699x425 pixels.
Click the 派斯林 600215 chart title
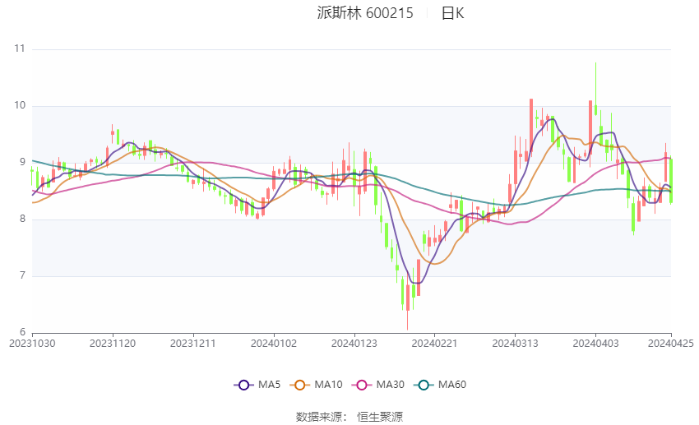[365, 13]
